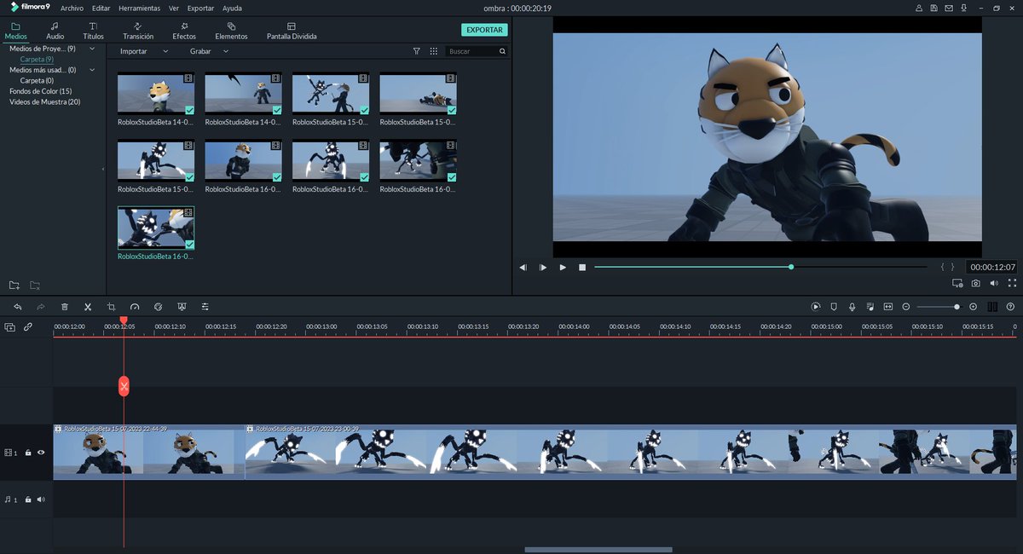Screen dimensions: 1023x554
Task: Open the speed adjustment gauge icon
Action: [x=135, y=307]
